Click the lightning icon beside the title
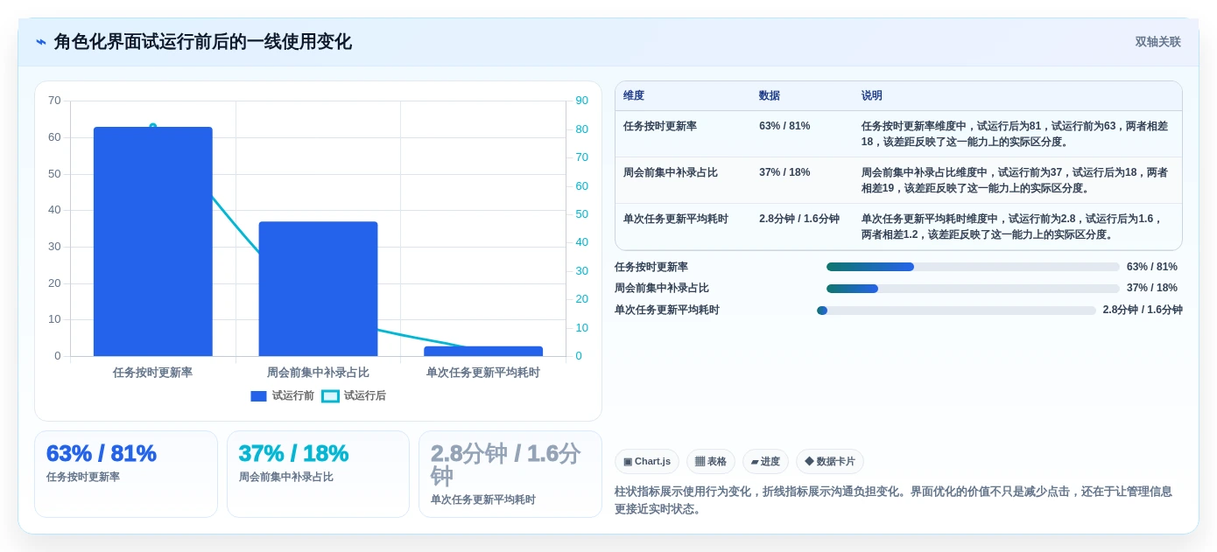 [41, 42]
